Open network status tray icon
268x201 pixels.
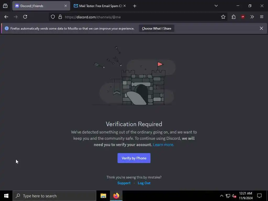point(228,196)
